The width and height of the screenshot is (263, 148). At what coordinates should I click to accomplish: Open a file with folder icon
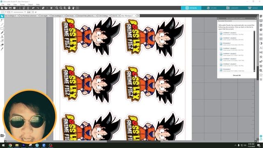(6, 8)
